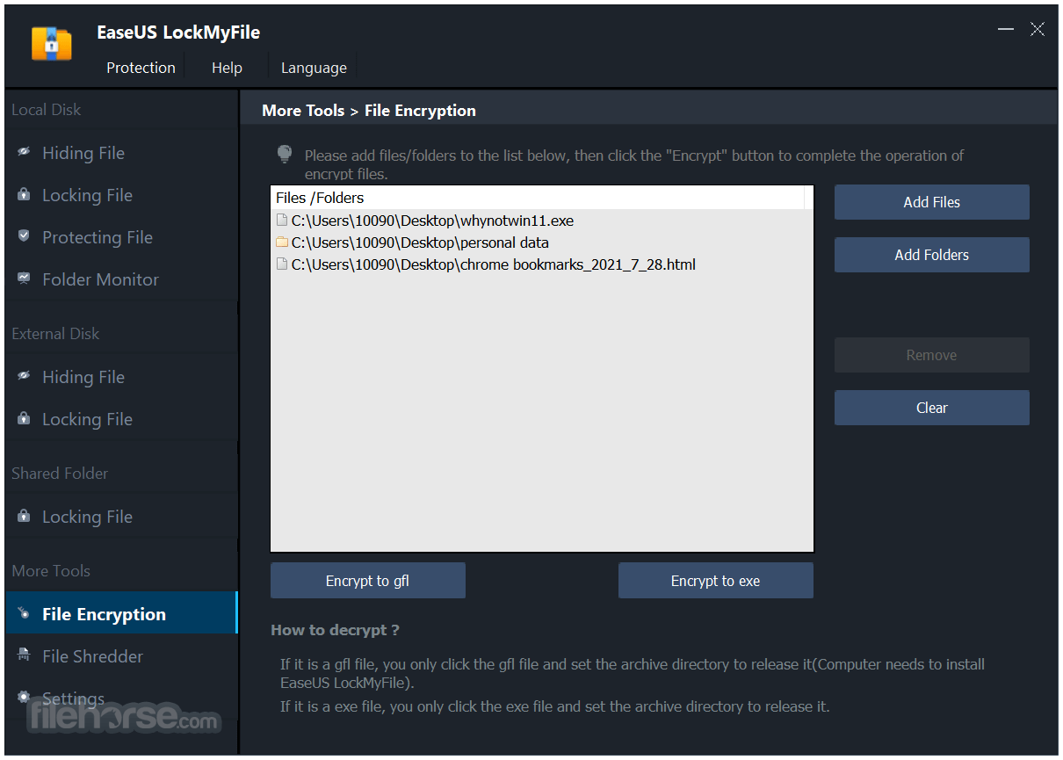Select Locking File under Shared Folder
This screenshot has width=1063, height=760.
click(x=121, y=517)
